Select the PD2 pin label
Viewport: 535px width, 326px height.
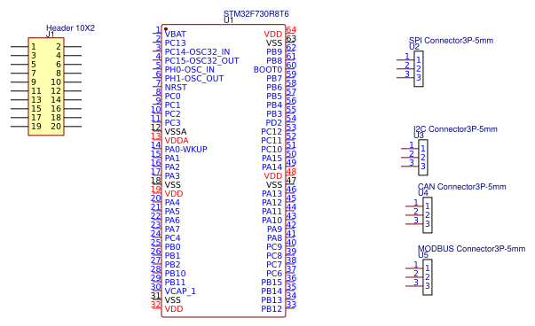[x=274, y=122]
